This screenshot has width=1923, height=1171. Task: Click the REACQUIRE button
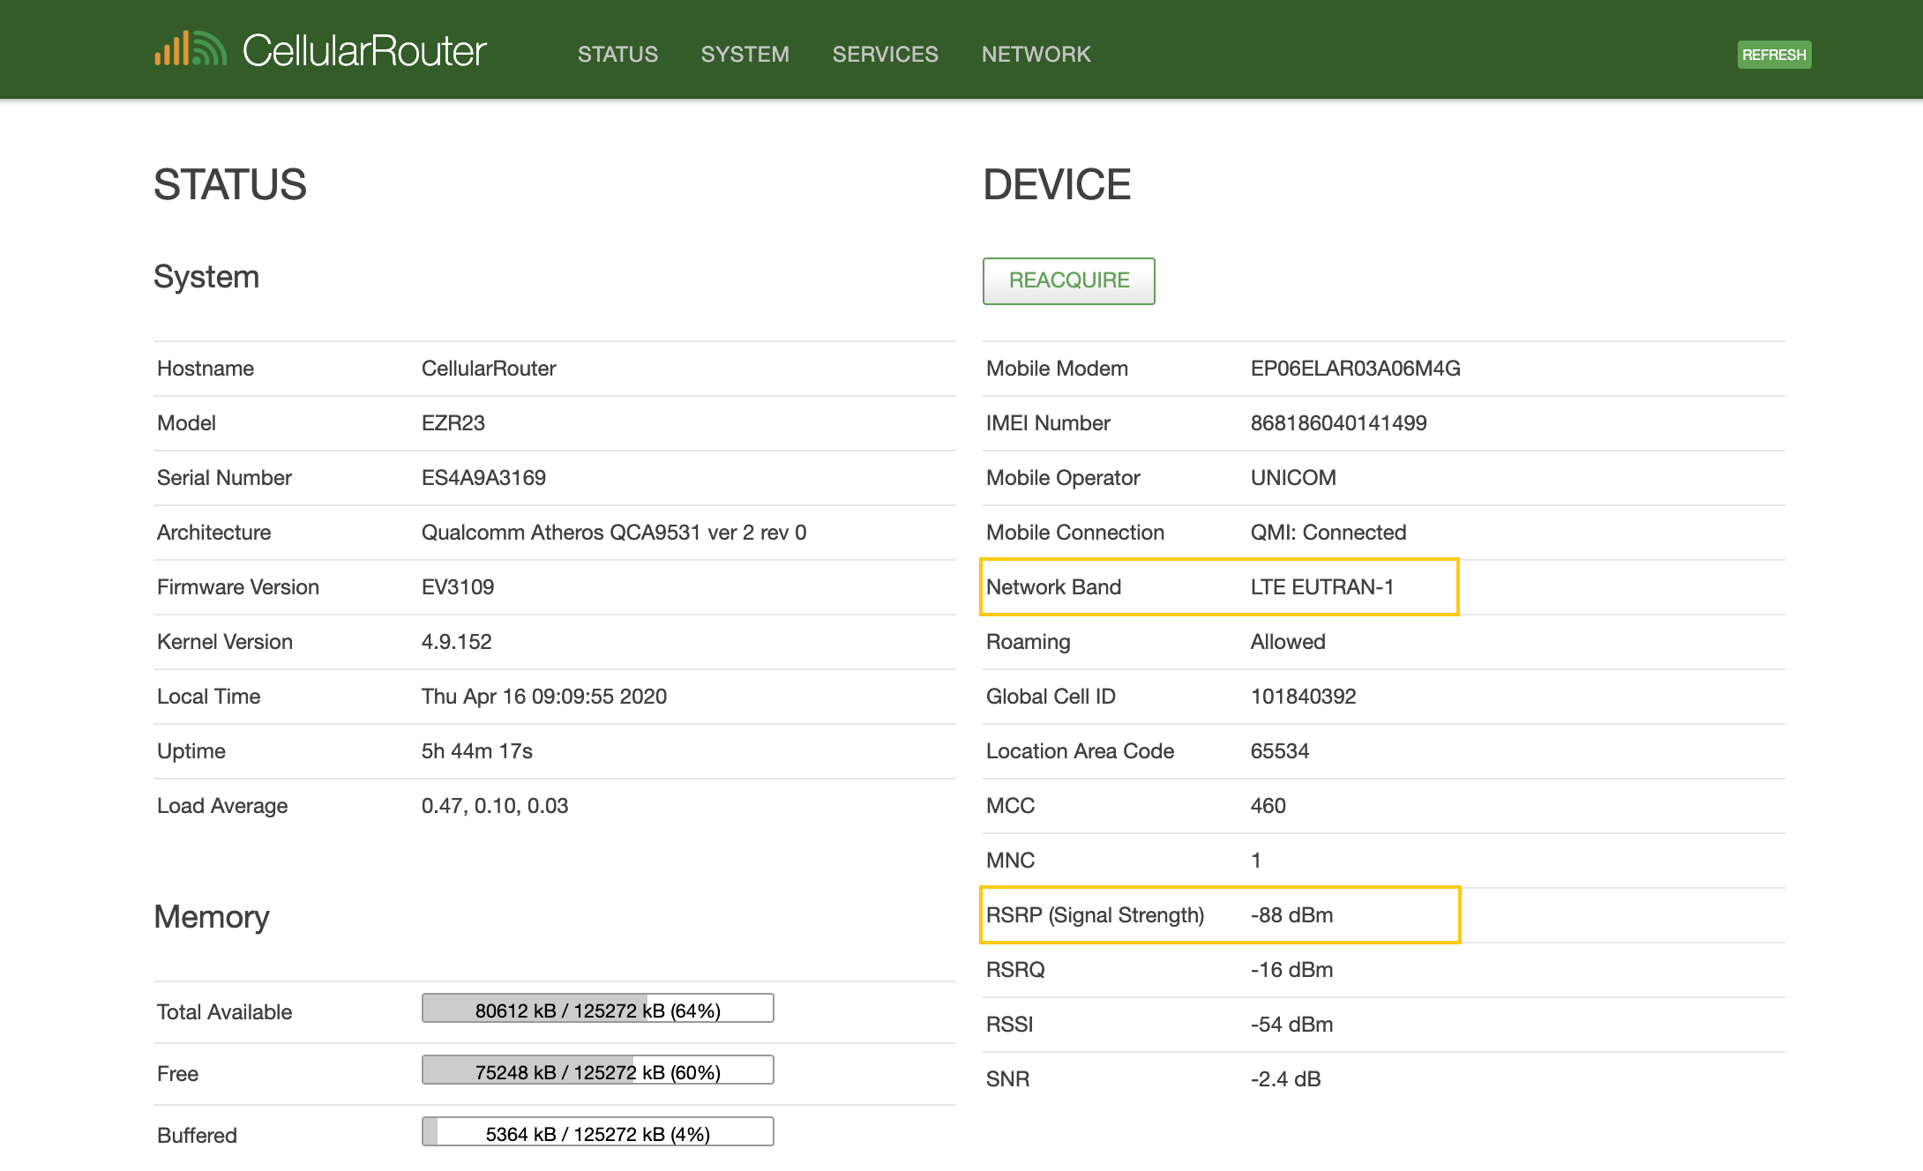coord(1069,280)
